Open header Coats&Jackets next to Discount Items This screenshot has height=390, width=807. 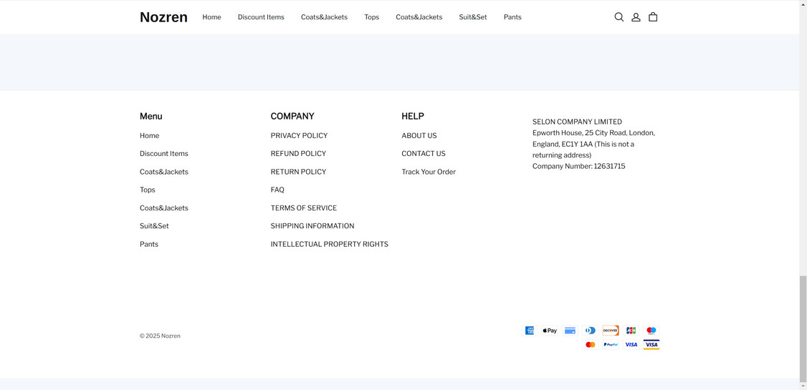click(x=324, y=17)
